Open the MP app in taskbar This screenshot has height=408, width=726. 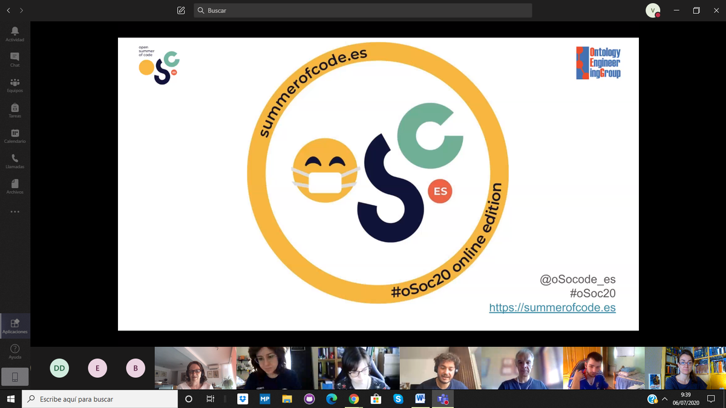(265, 399)
